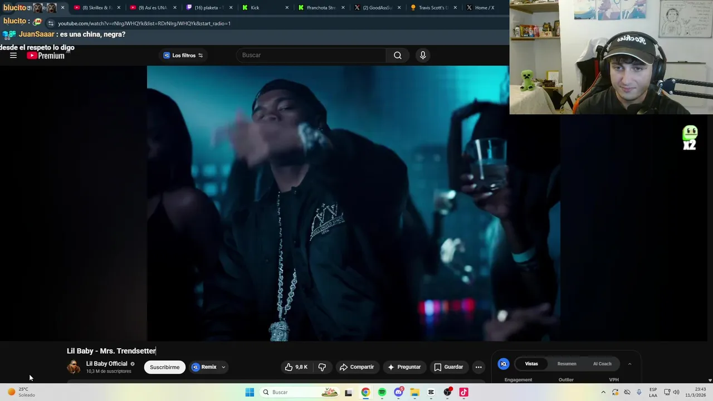Open Spotify from the taskbar
Viewport: 713px width, 401px height.
pyautogui.click(x=382, y=392)
